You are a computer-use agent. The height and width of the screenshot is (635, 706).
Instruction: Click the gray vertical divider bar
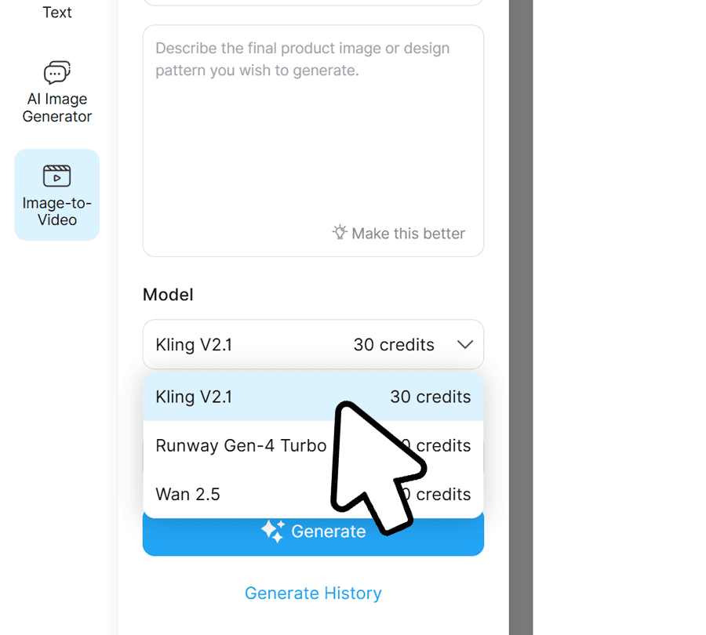(x=521, y=314)
